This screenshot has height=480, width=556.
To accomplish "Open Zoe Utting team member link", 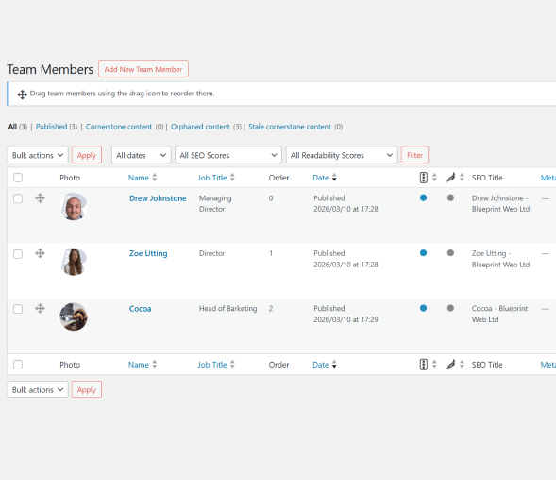I will 148,253.
